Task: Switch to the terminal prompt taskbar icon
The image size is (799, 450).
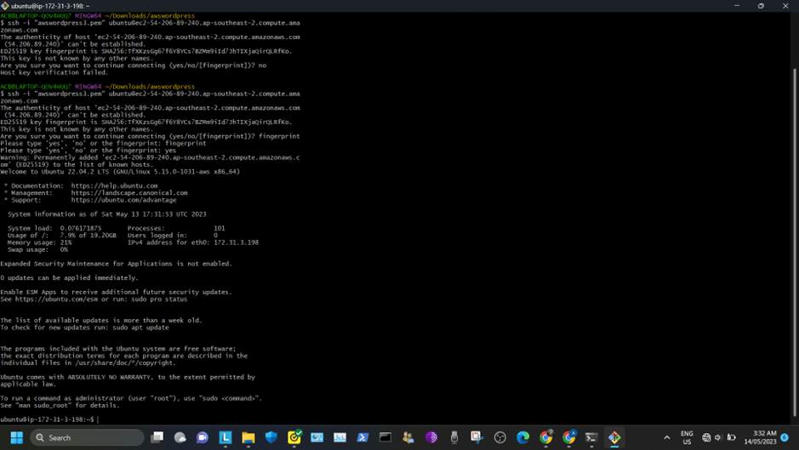Action: point(591,437)
